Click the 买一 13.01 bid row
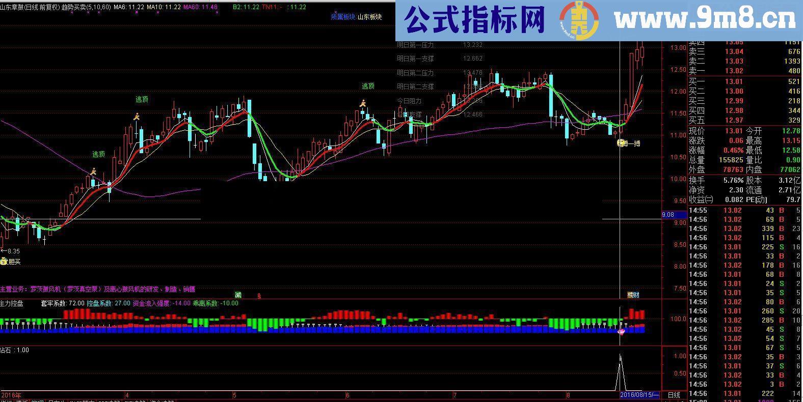The width and height of the screenshot is (803, 402). point(745,82)
